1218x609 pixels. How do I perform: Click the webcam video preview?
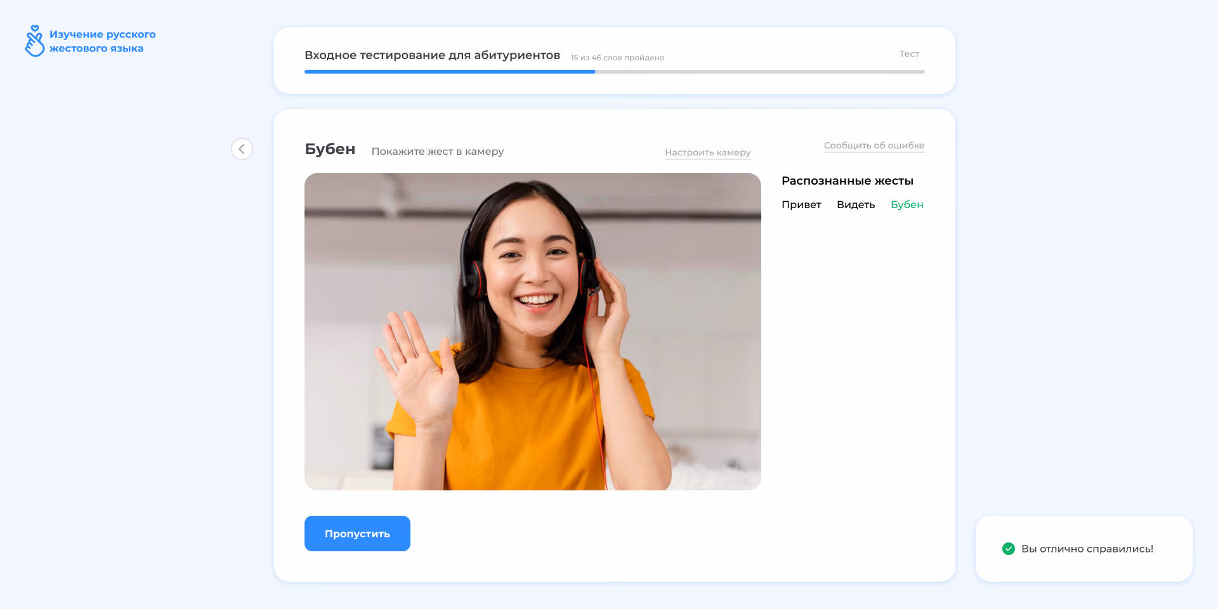click(532, 332)
